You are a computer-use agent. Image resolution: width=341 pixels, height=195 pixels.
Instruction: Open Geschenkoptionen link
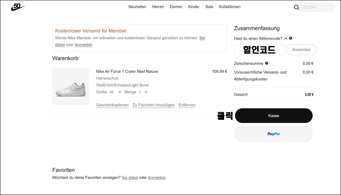coord(113,105)
